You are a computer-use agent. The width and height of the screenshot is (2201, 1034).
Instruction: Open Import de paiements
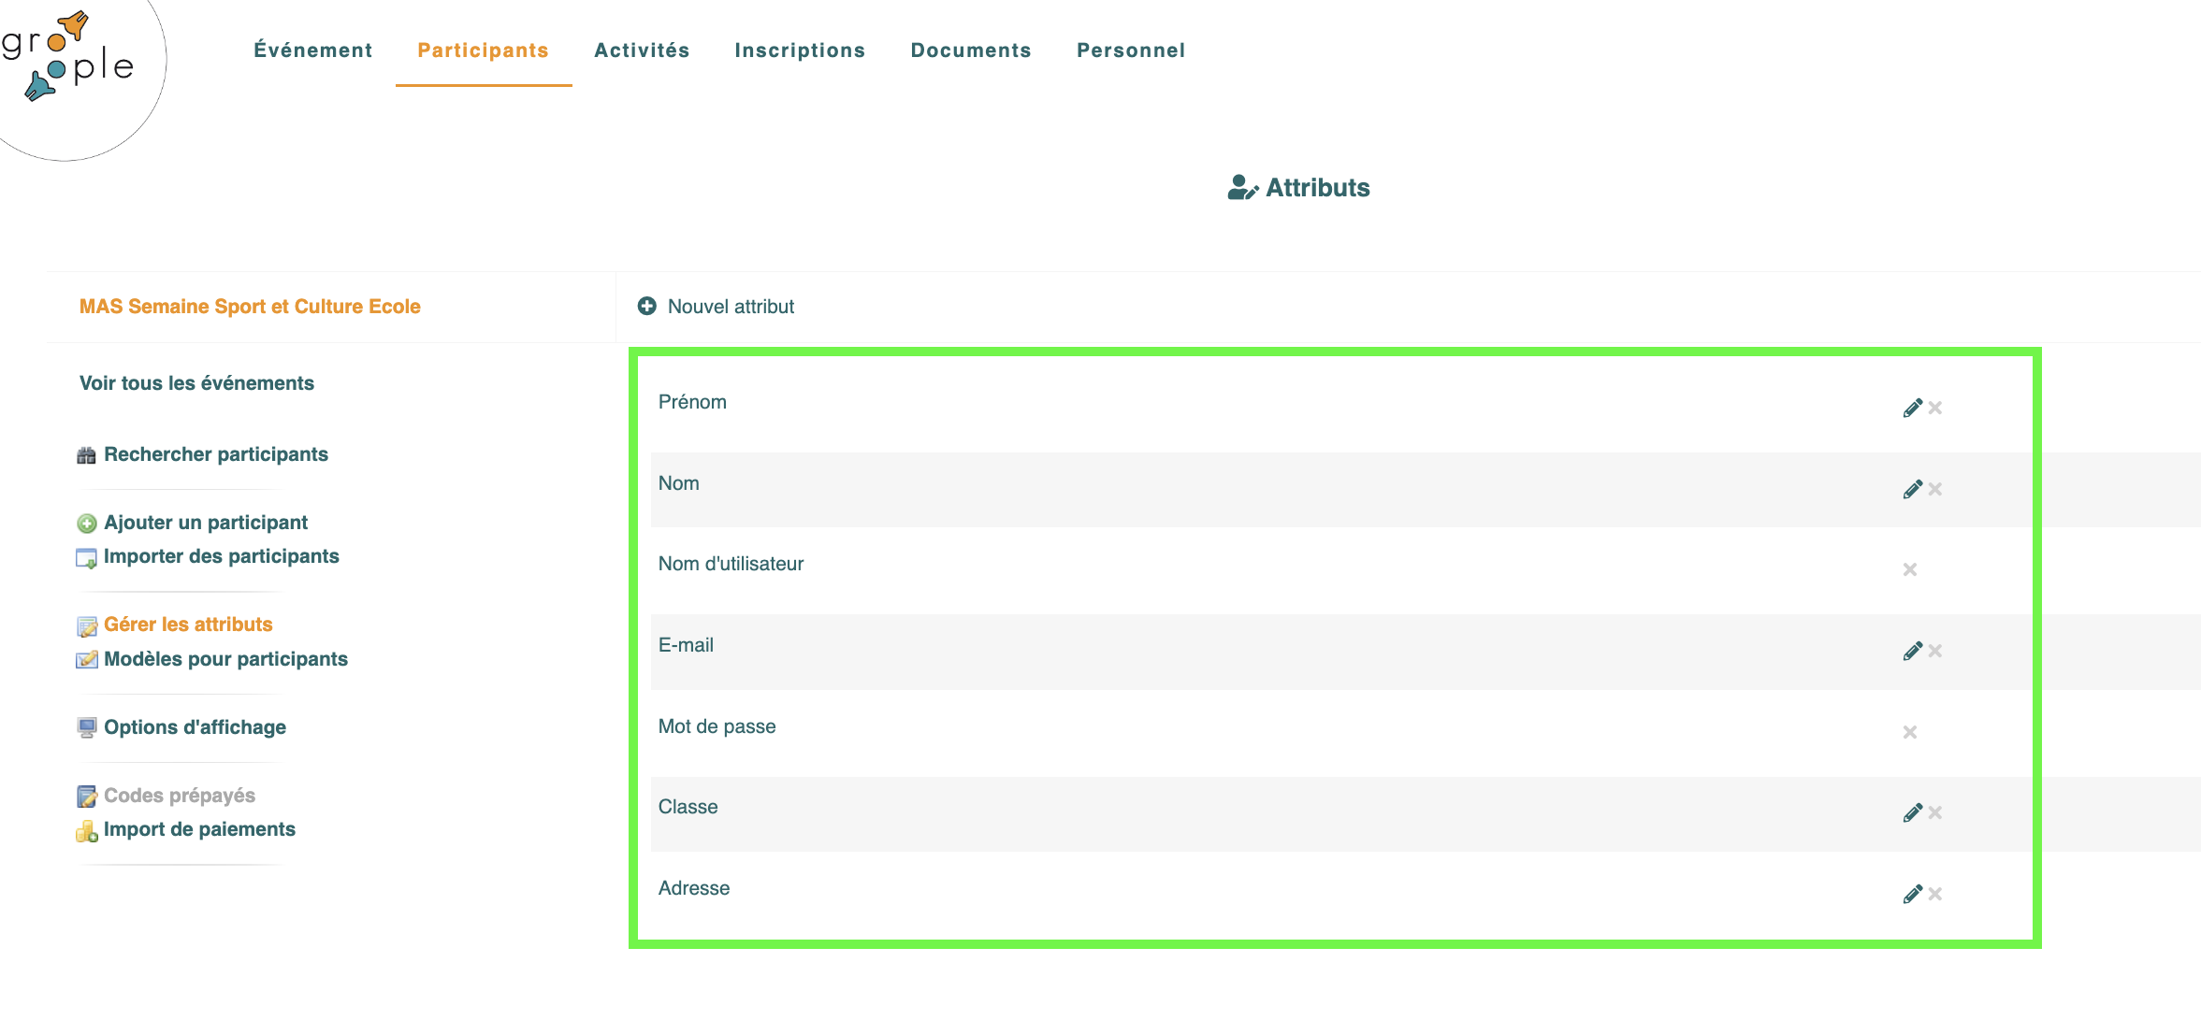tap(199, 829)
